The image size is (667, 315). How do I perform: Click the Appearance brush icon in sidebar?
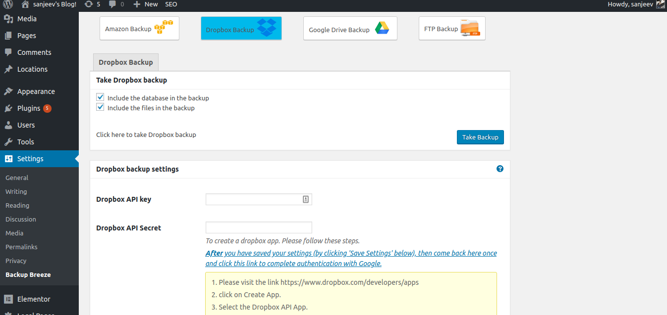coord(8,91)
